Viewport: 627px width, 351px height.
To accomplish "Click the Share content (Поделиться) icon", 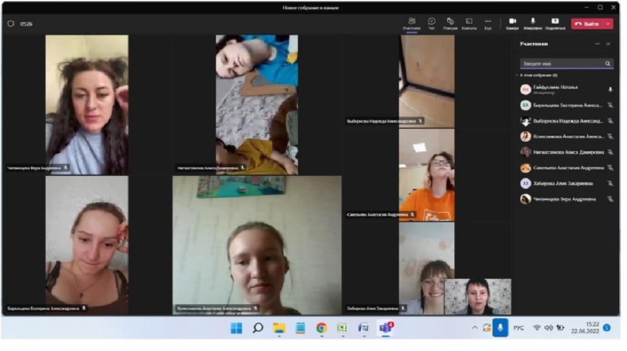I will [x=555, y=23].
